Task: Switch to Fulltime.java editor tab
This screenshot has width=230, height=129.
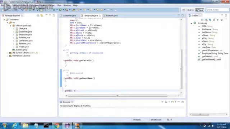Action: click(112, 15)
